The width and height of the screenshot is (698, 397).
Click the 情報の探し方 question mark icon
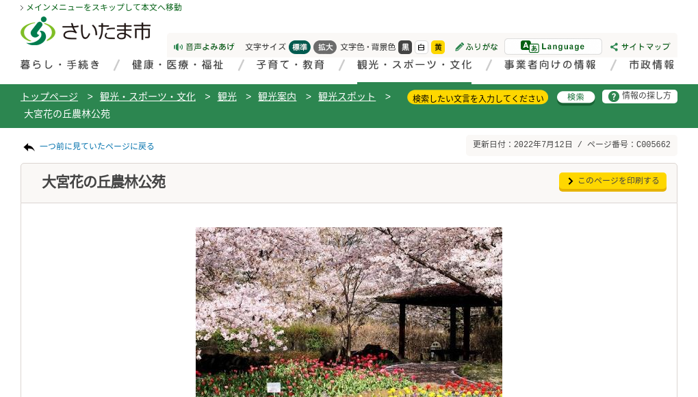tap(612, 96)
